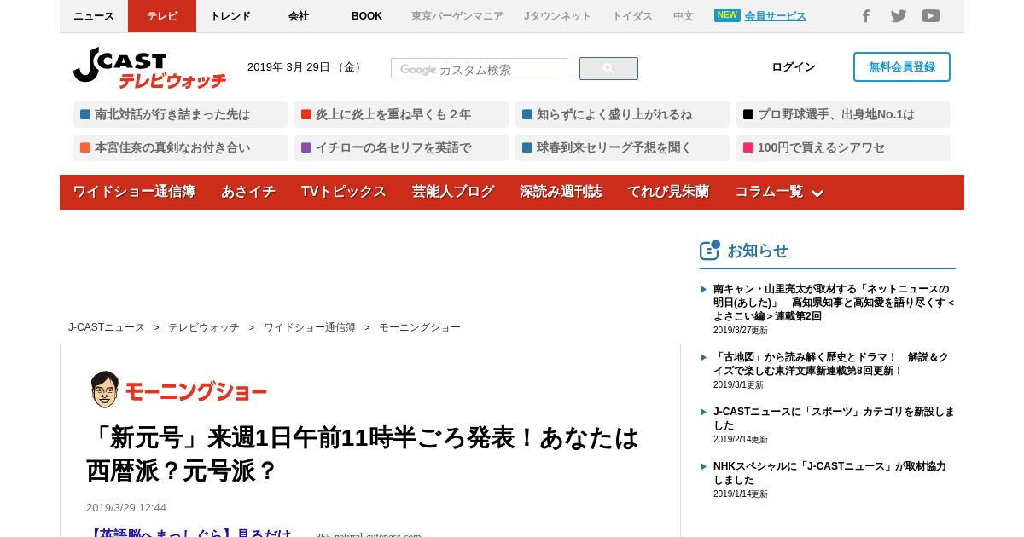The width and height of the screenshot is (1024, 537).
Task: Click テレビウォッチ breadcrumb
Action: pyautogui.click(x=204, y=327)
